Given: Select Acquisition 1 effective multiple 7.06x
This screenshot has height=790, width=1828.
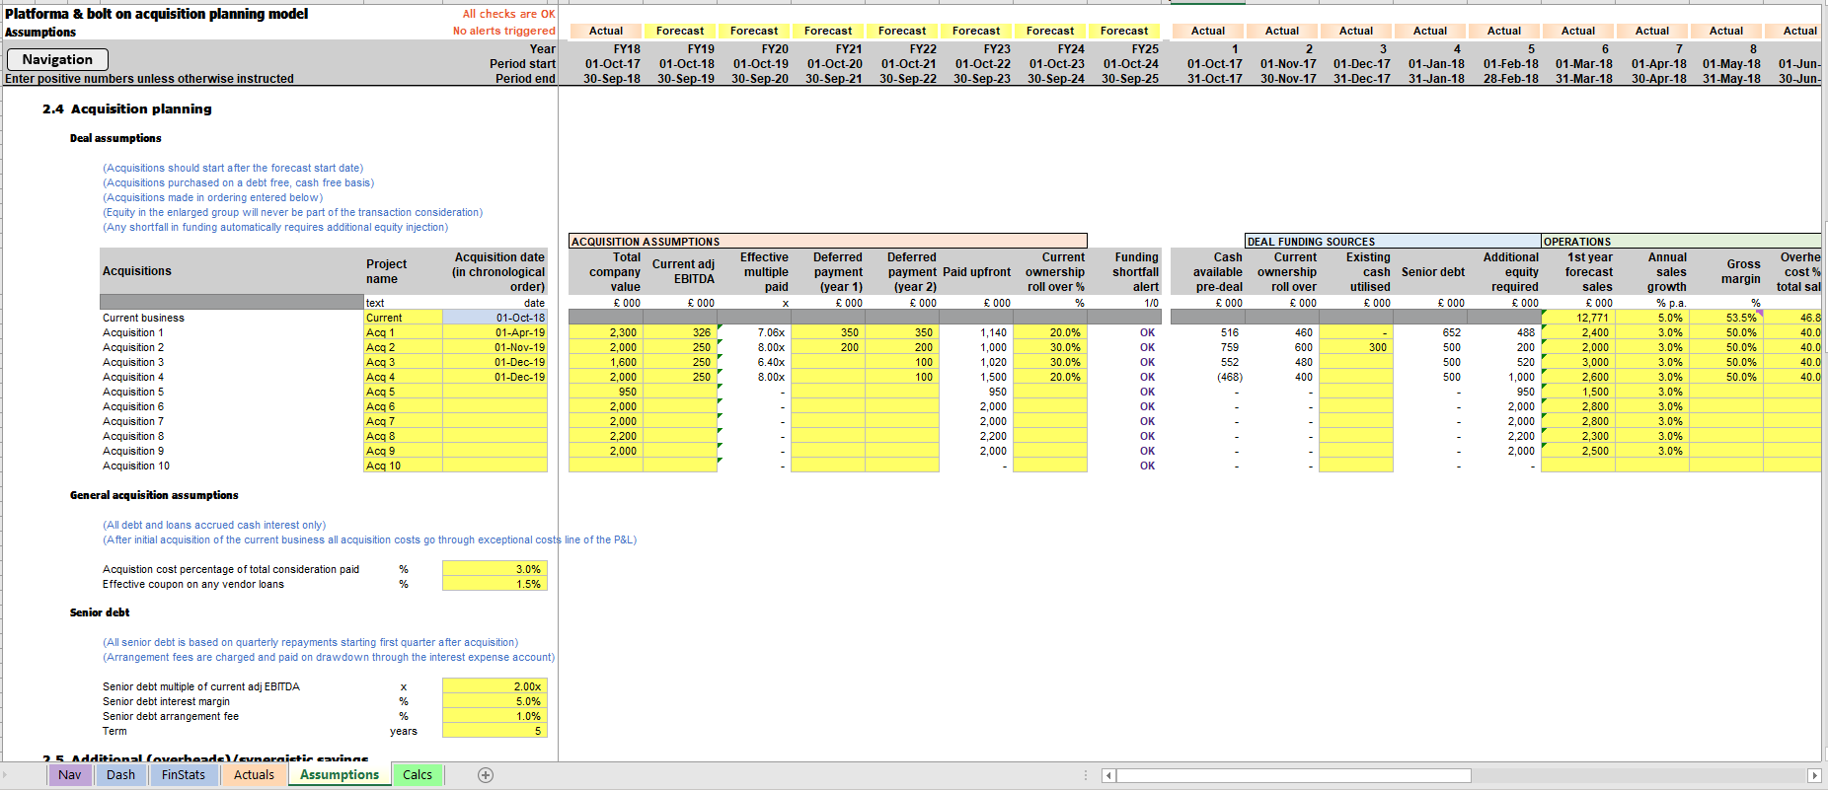Looking at the screenshot, I should coord(754,332).
